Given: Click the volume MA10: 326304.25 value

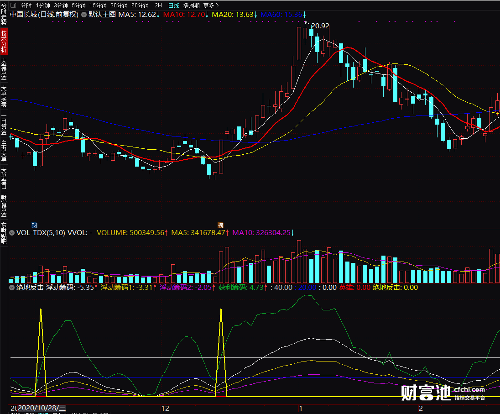Looking at the screenshot, I should [263, 233].
